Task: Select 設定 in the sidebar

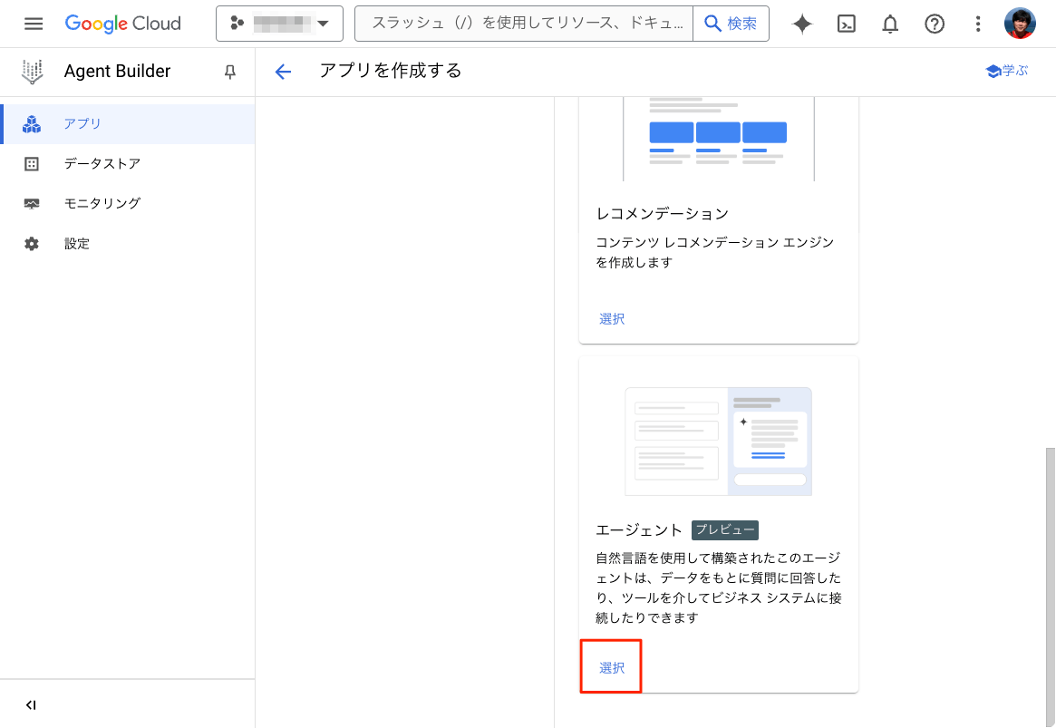Action: click(x=127, y=244)
